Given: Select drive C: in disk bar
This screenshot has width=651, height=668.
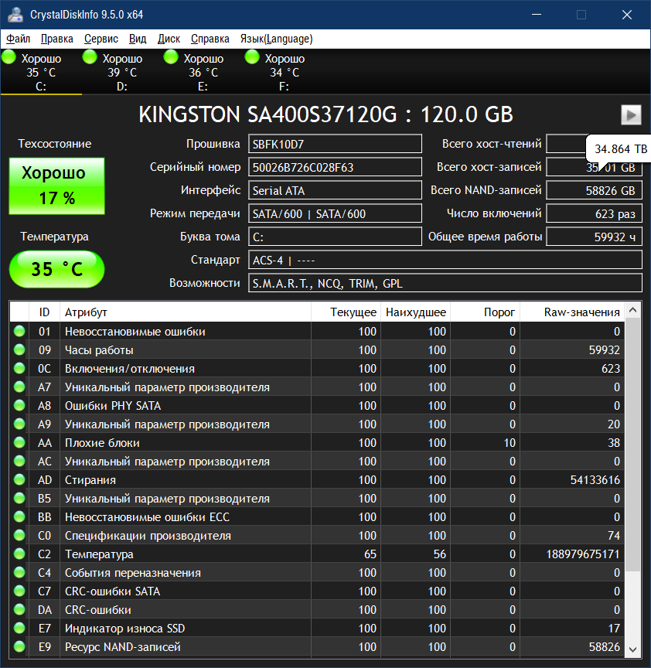Looking at the screenshot, I should pos(41,72).
